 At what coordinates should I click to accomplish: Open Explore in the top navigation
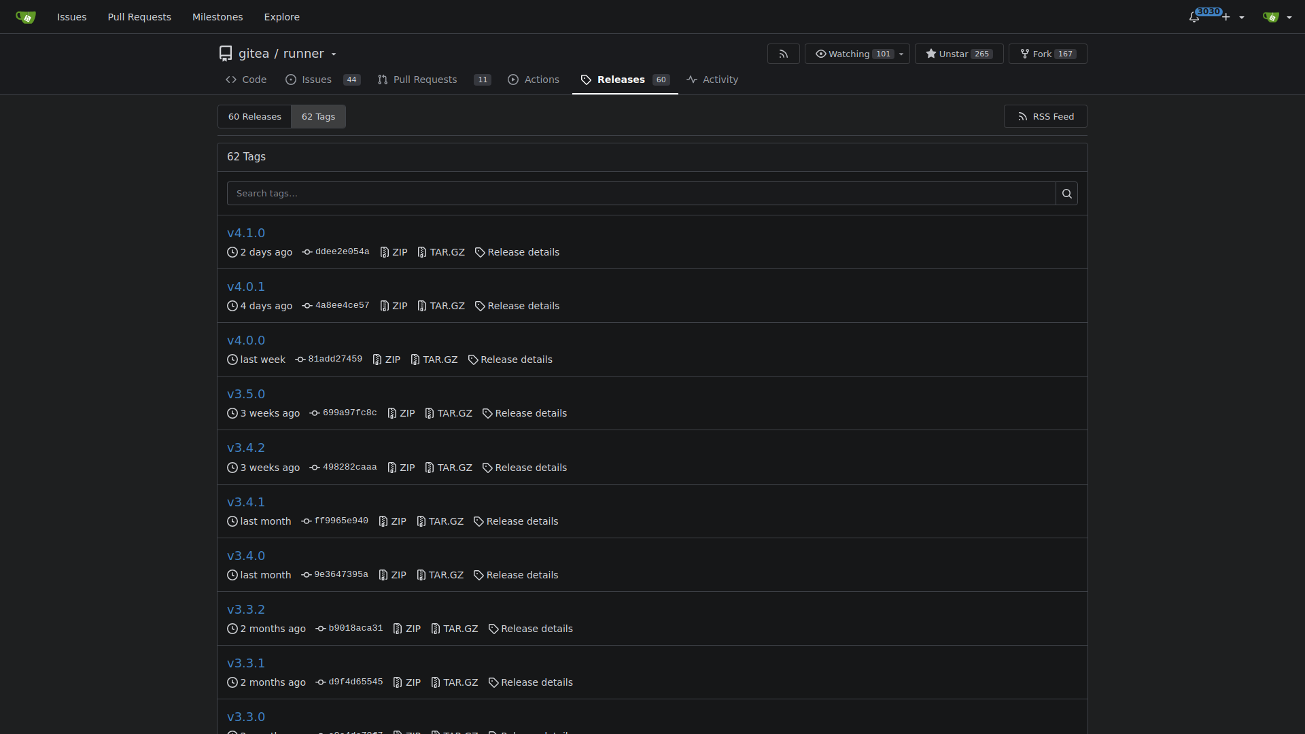tap(281, 17)
